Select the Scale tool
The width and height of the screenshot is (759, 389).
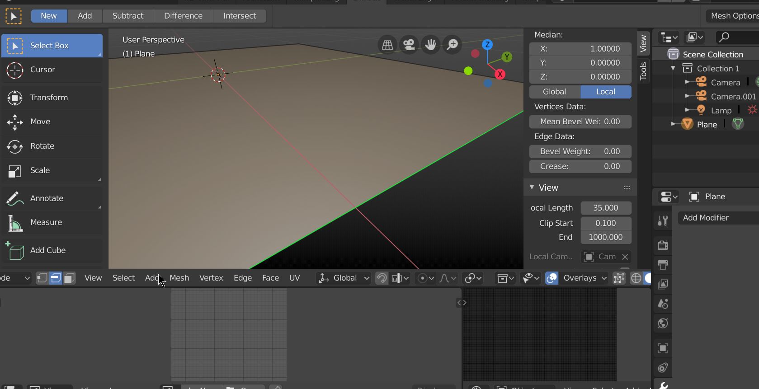pyautogui.click(x=52, y=170)
